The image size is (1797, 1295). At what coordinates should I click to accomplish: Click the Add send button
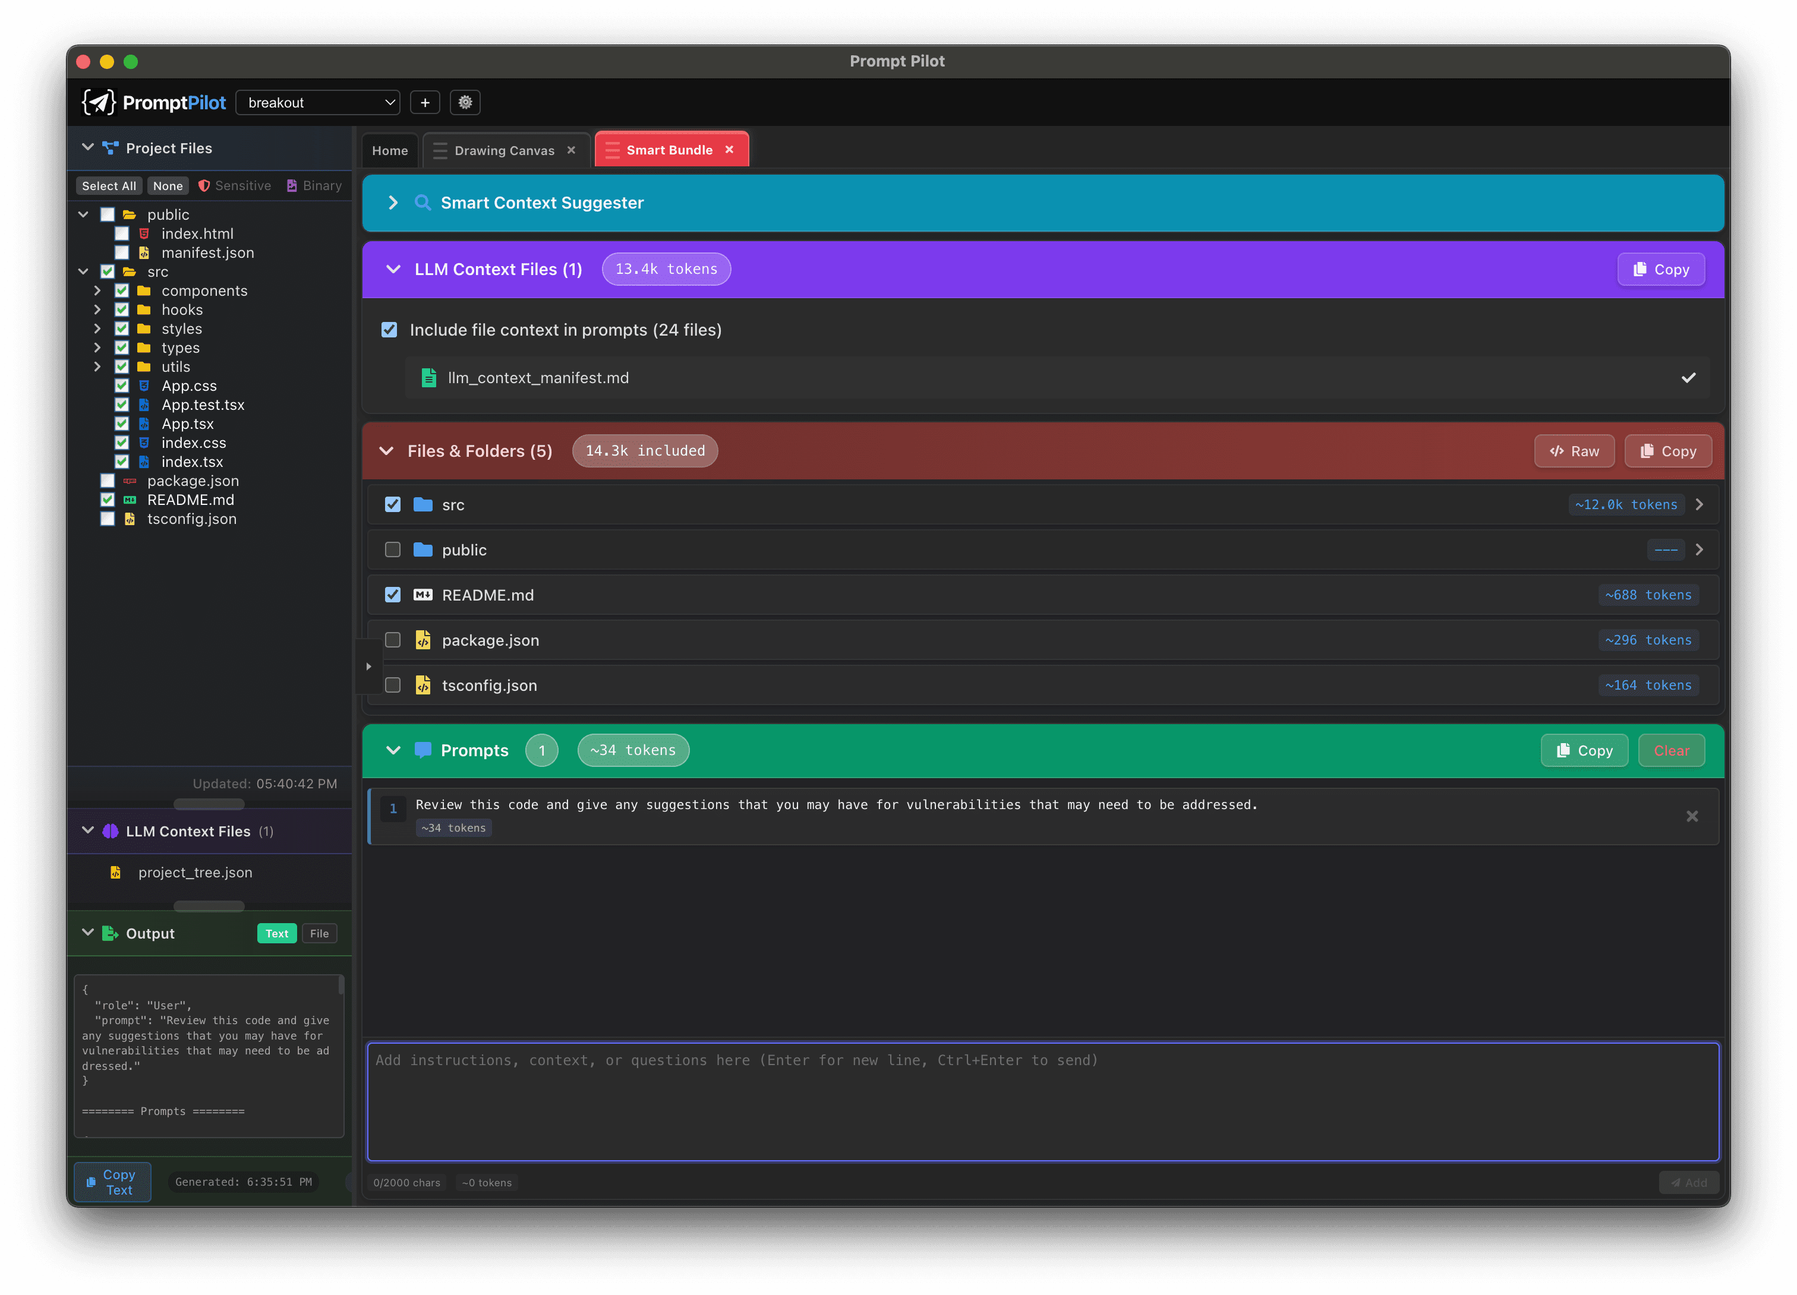coord(1688,1183)
